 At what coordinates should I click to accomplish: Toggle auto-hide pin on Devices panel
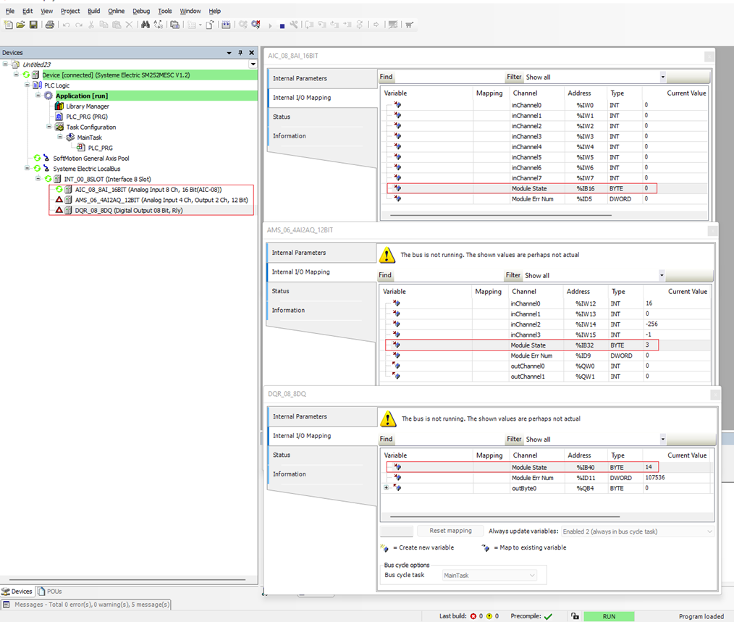pos(240,53)
